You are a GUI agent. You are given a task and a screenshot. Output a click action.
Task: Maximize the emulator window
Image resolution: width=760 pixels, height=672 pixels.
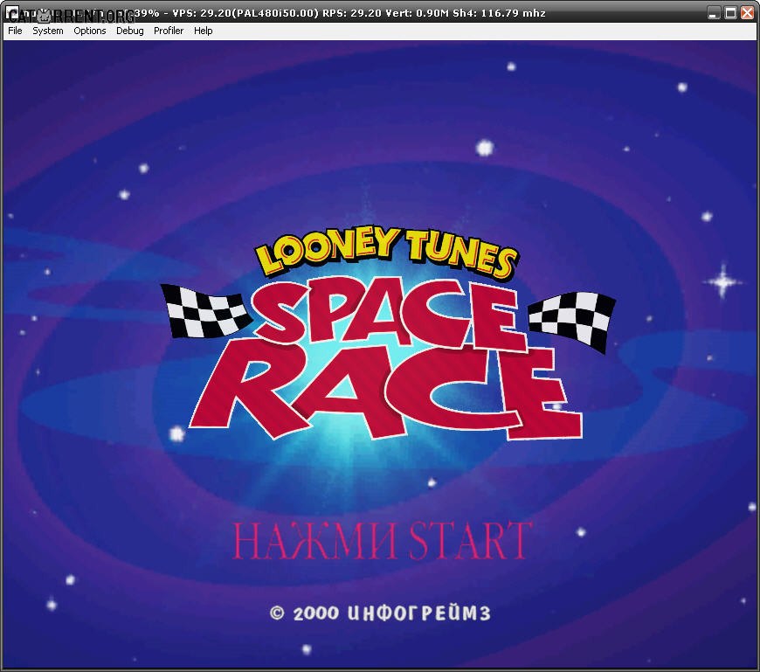click(x=730, y=12)
